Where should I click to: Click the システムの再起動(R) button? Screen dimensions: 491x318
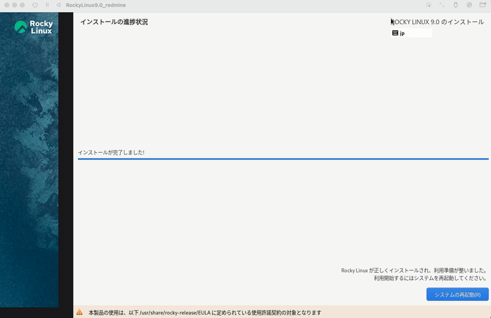[457, 294]
